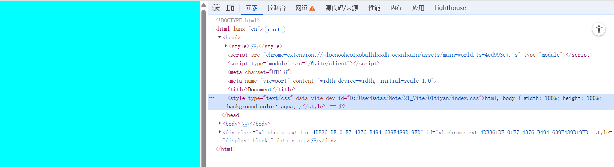Switch to the 源代码/来源 tab
Viewport: 614px width, 167px height.
click(342, 8)
